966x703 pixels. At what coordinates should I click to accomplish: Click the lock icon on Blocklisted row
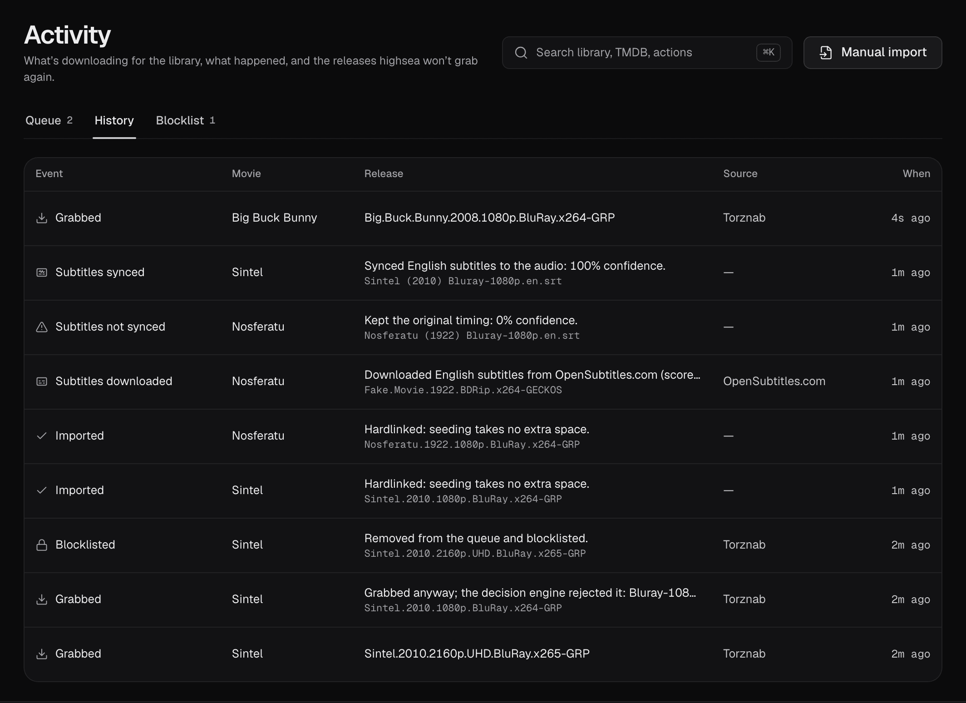click(42, 545)
